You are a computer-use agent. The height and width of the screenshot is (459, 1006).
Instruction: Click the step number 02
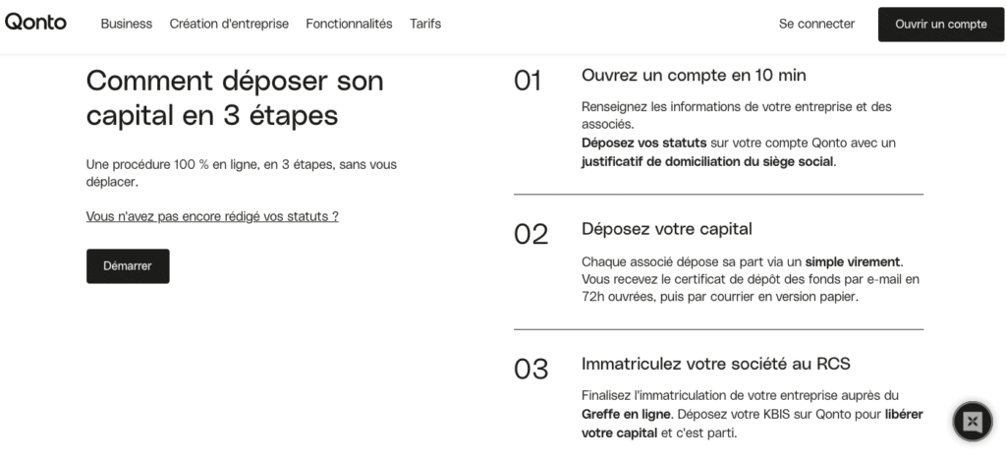[531, 234]
